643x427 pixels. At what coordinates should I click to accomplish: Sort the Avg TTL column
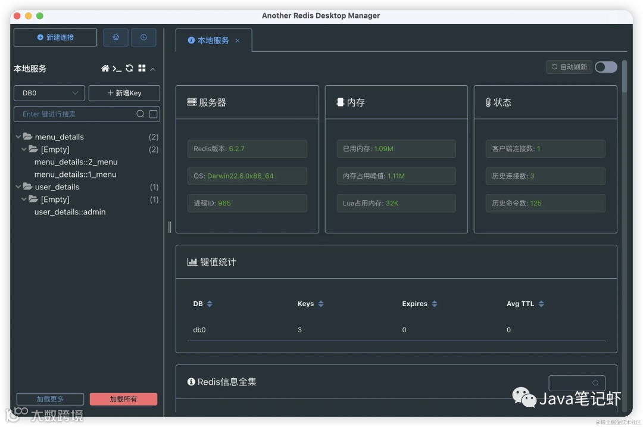[541, 304]
